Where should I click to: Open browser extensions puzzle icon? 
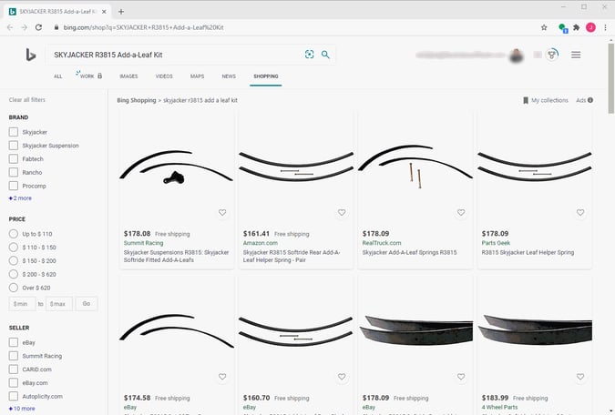tap(576, 27)
